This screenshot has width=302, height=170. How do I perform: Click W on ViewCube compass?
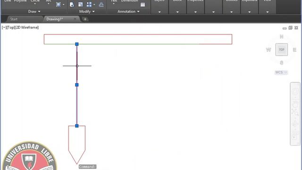click(268, 50)
